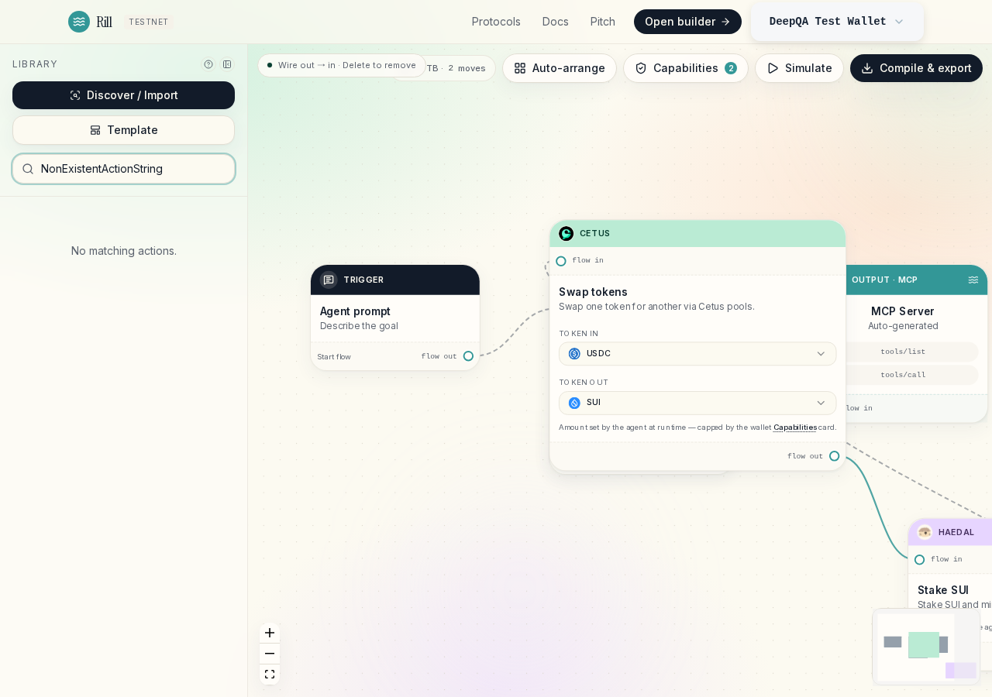Image resolution: width=992 pixels, height=697 pixels.
Task: Click the Rill wave logo icon
Action: (x=79, y=22)
